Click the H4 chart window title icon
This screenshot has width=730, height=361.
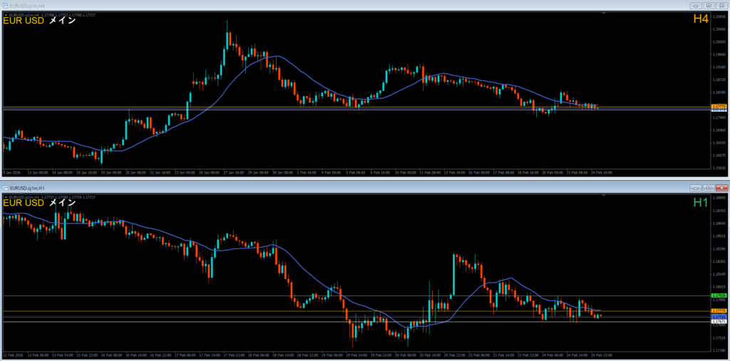(6, 5)
